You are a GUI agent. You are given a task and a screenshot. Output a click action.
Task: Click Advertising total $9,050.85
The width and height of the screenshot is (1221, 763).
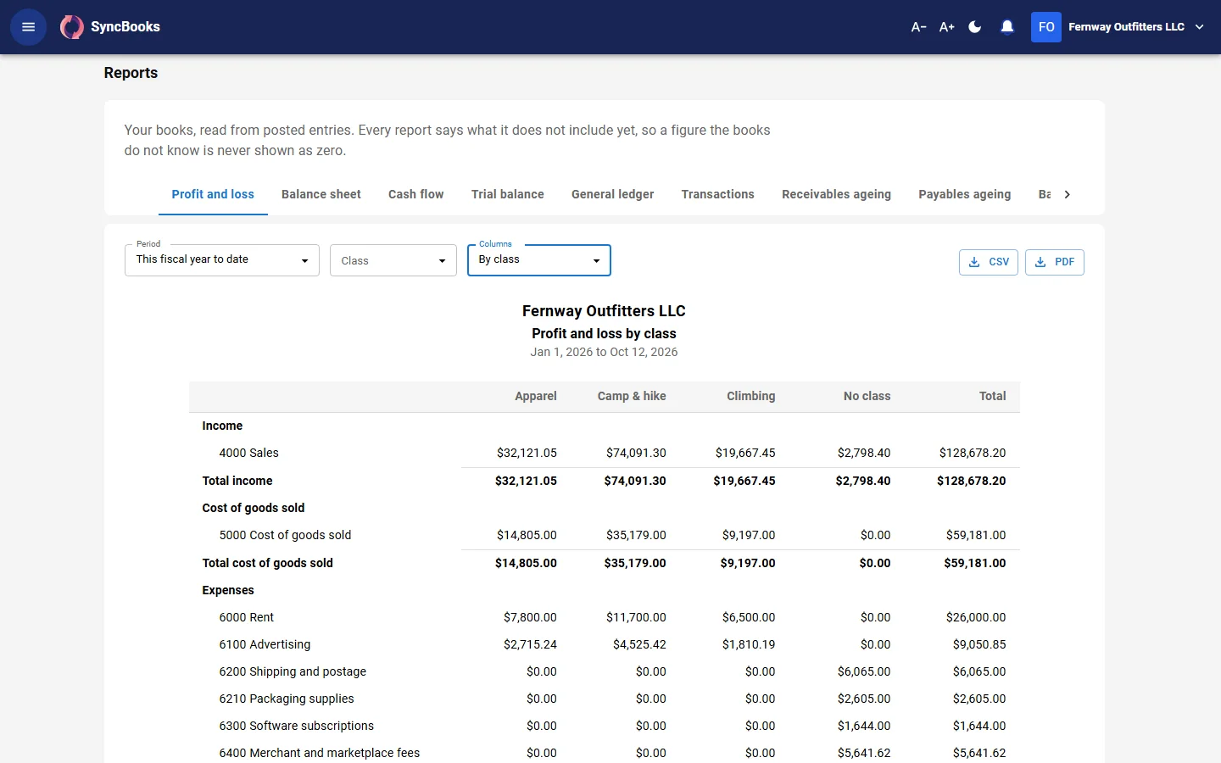979,644
